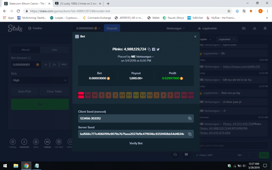272x170 pixels.
Task: Toggle the Instant Bet lightning icon
Action: pos(24,142)
